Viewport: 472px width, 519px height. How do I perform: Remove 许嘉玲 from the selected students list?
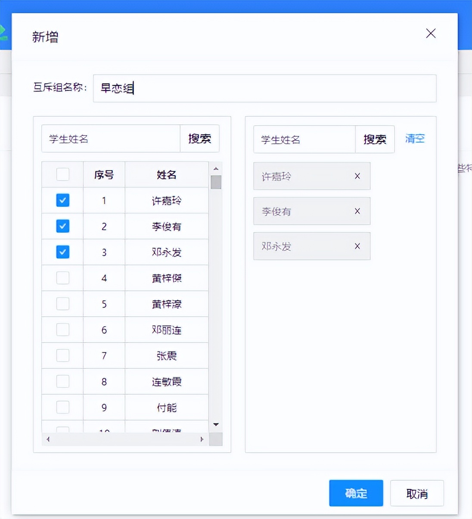click(357, 176)
